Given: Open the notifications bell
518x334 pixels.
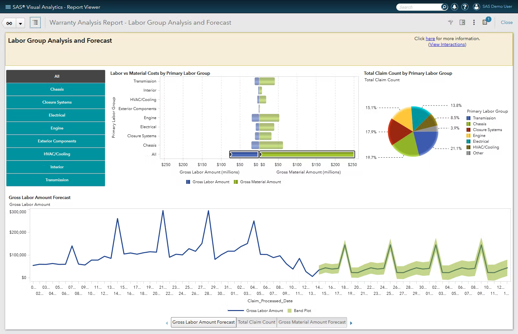Looking at the screenshot, I should coord(455,7).
